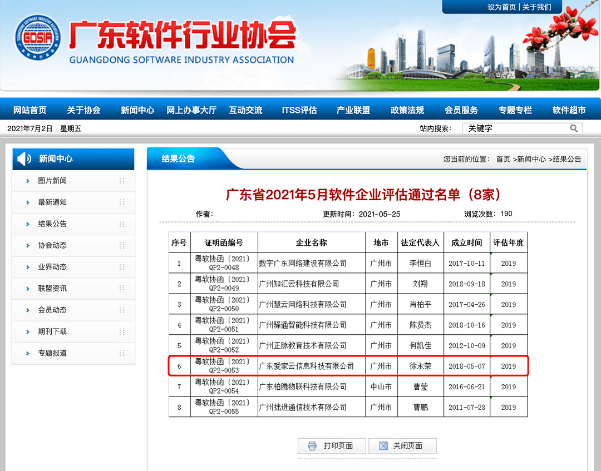Click the 设为首页 link

[x=502, y=7]
